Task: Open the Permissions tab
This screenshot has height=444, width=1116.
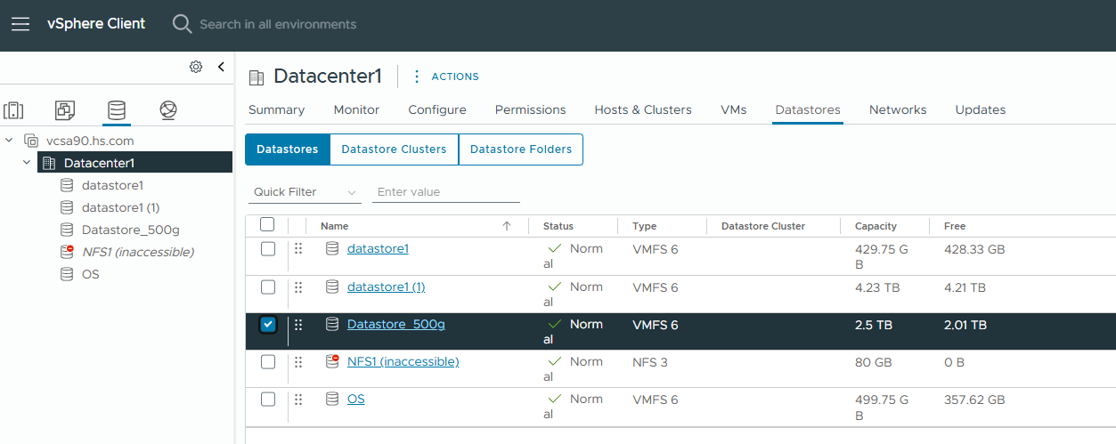Action: click(531, 110)
